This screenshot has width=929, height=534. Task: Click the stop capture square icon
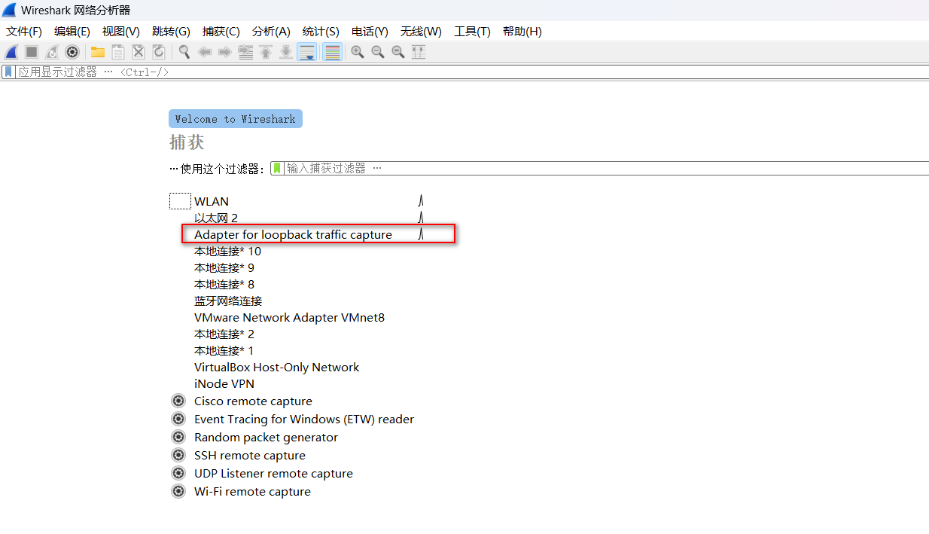coord(32,52)
